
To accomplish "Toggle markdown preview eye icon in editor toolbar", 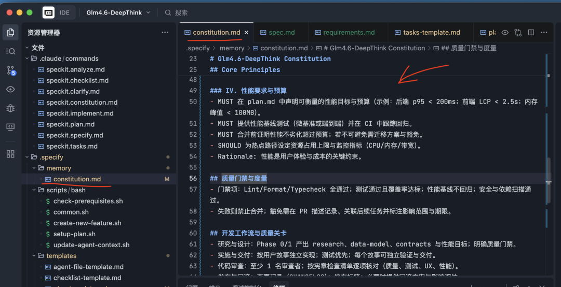I will click(x=505, y=33).
